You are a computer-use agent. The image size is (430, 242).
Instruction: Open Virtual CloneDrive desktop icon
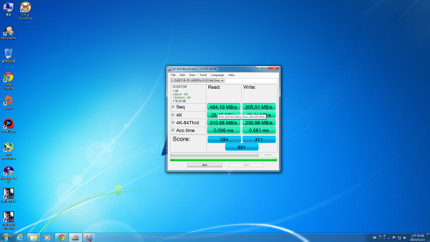[26, 11]
